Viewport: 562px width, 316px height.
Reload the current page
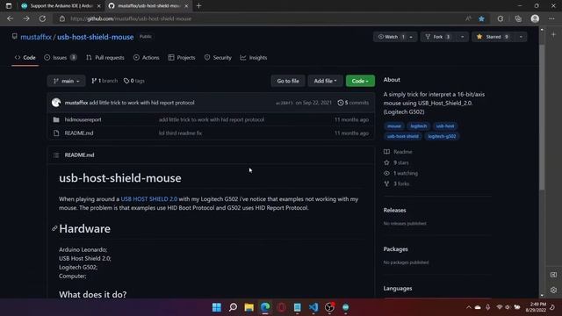[x=42, y=18]
